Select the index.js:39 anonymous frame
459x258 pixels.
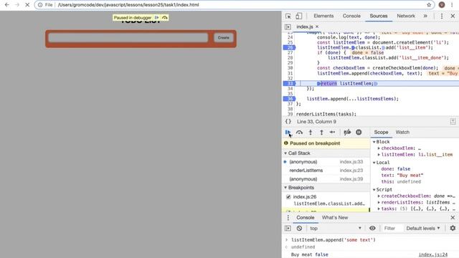coord(326,179)
